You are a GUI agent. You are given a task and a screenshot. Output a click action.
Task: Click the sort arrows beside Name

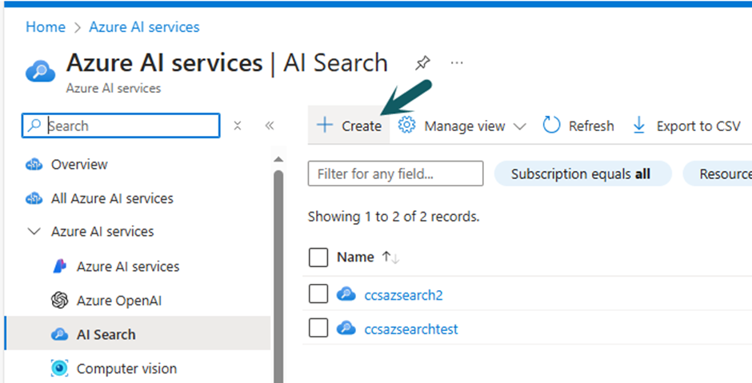click(x=390, y=258)
